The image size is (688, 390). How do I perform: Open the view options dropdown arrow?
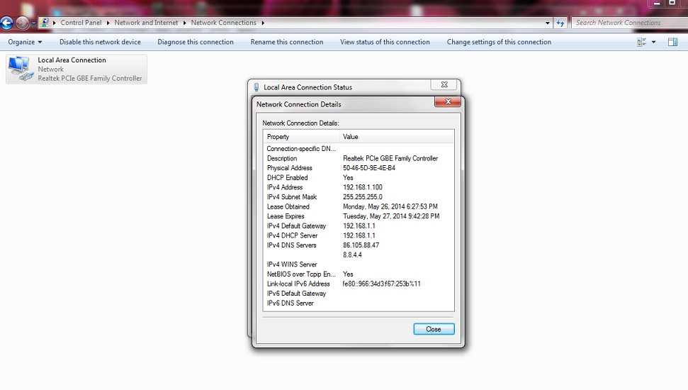[653, 43]
